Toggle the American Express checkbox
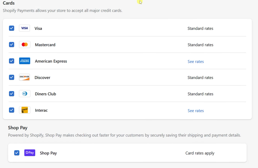This screenshot has height=168, width=258. (12, 61)
